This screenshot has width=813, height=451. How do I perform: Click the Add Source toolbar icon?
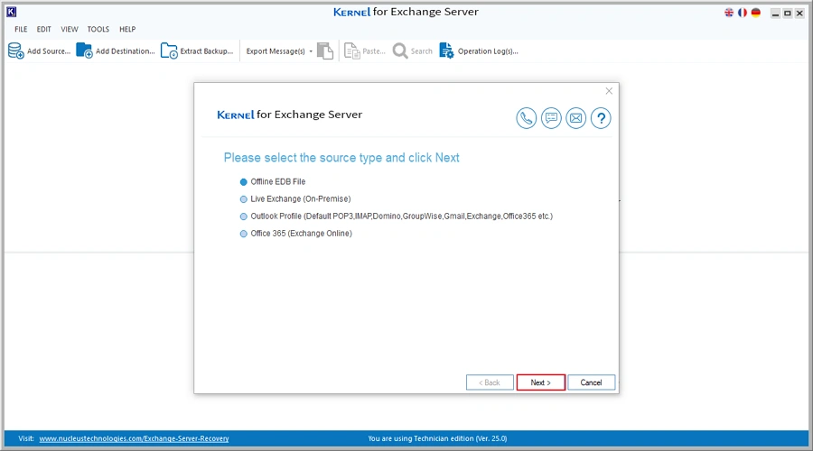click(x=16, y=51)
